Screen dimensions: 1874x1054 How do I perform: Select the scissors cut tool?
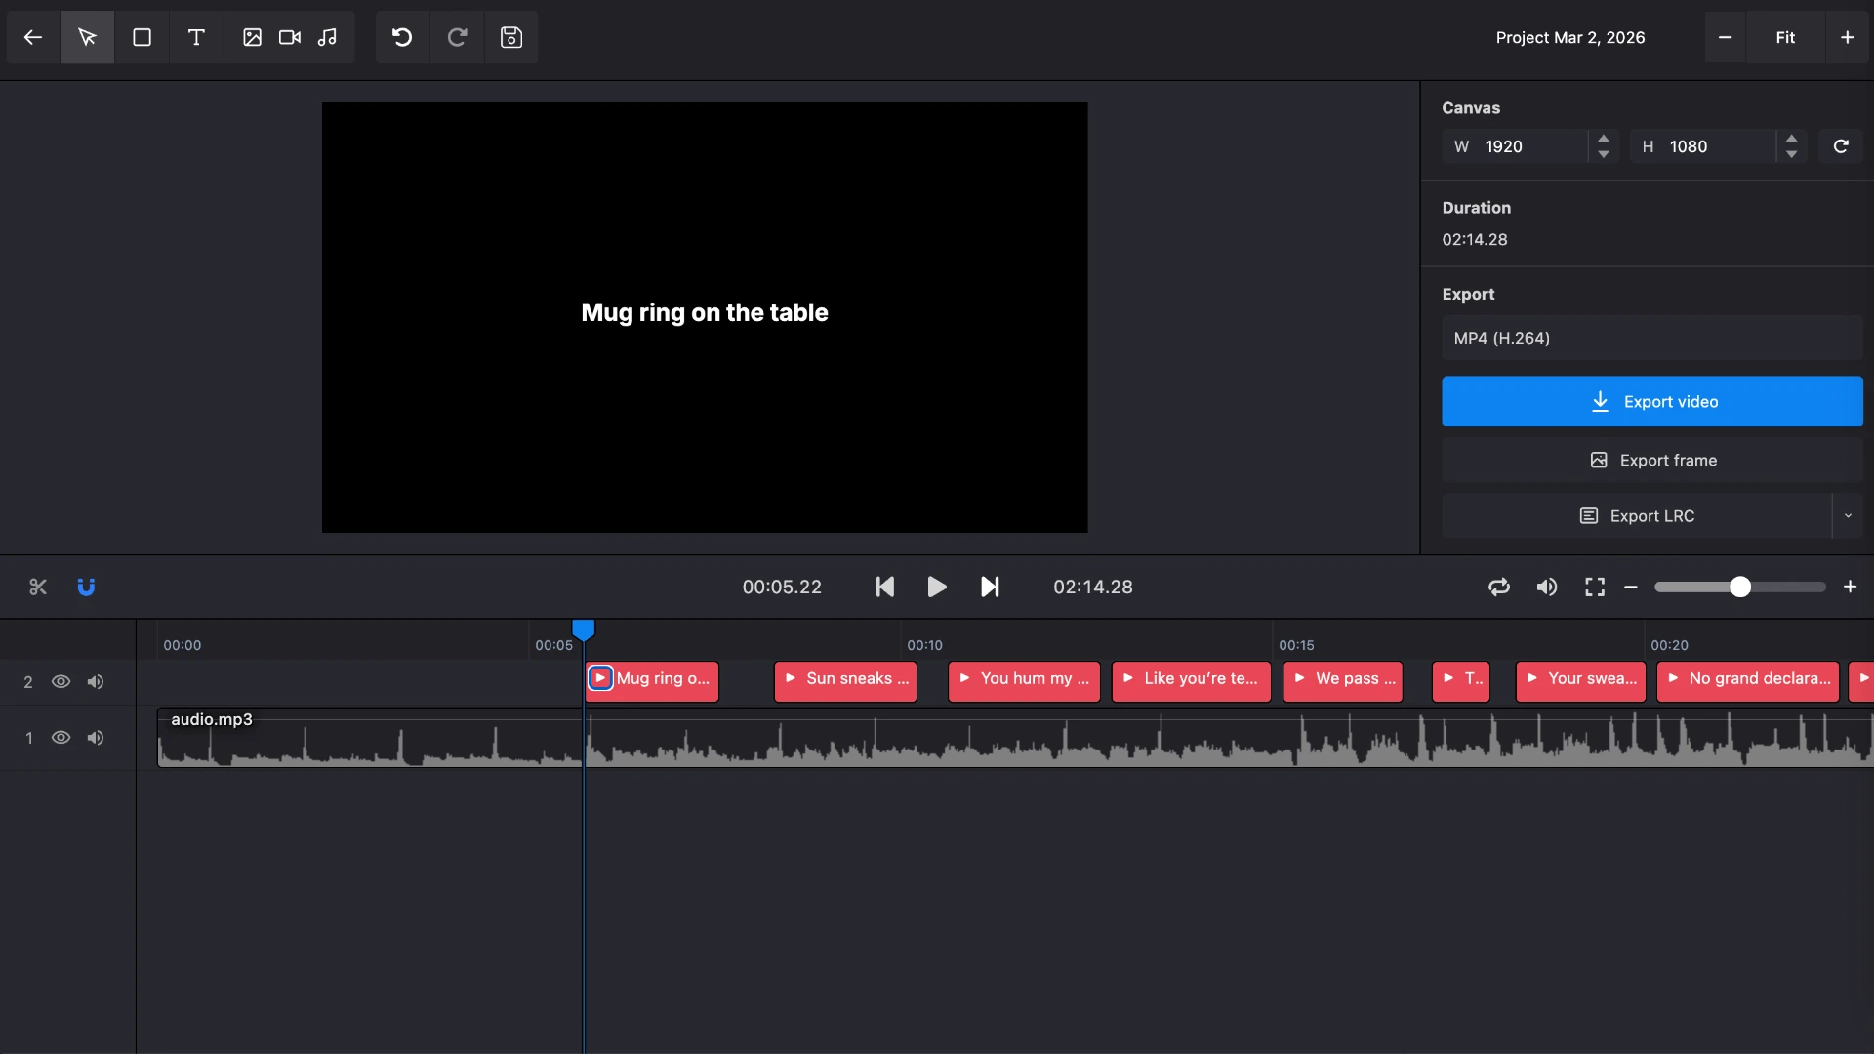pyautogui.click(x=37, y=587)
